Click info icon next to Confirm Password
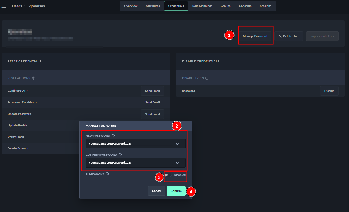349x212 pixels. (120, 155)
